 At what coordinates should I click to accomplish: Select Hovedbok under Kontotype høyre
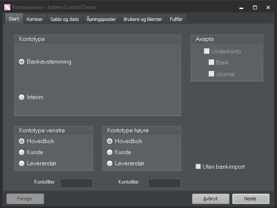click(110, 141)
